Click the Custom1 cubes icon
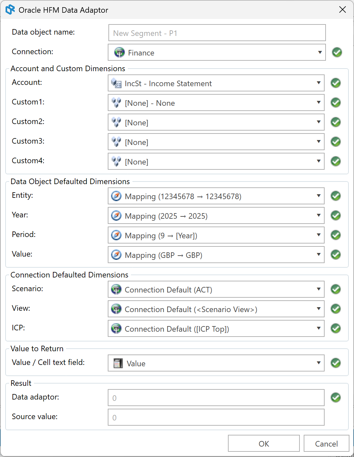The height and width of the screenshot is (457, 354). tap(116, 103)
